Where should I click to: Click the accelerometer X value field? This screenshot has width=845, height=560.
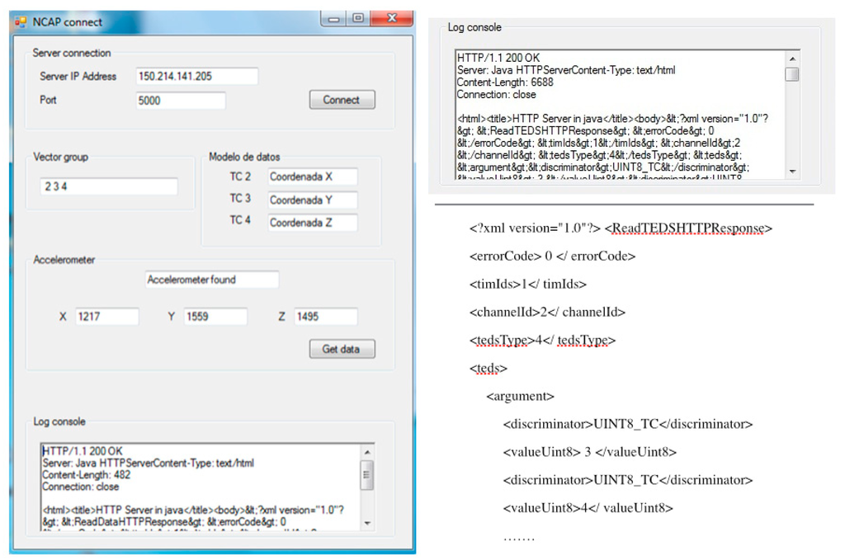click(106, 317)
